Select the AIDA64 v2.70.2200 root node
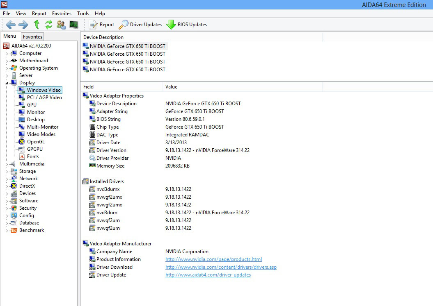This screenshot has height=306, width=433. (x=31, y=46)
